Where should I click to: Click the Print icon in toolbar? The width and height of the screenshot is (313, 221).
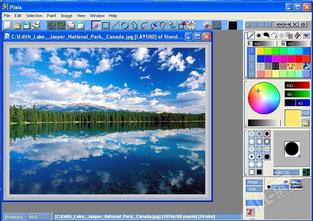click(36, 26)
